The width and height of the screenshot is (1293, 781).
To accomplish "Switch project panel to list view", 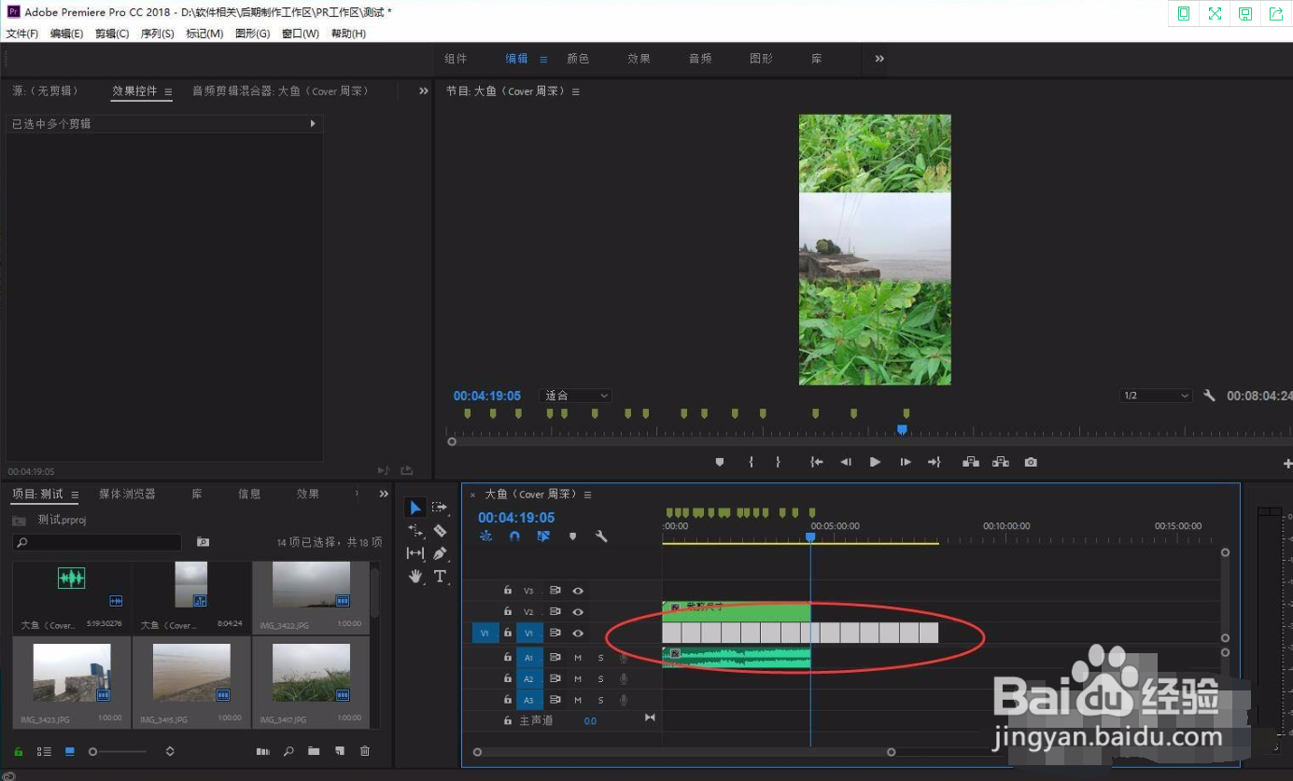I will [44, 751].
